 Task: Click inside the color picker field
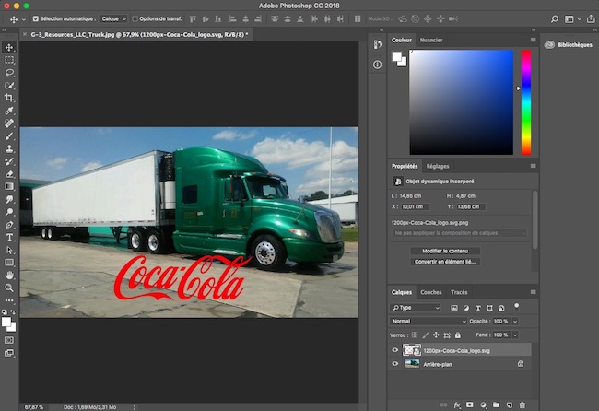point(462,102)
